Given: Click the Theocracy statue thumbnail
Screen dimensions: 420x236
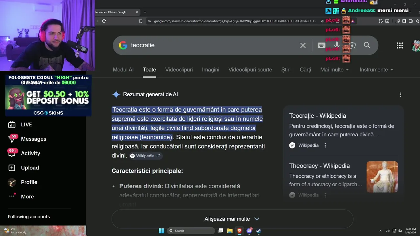Looking at the screenshot, I should pyautogui.click(x=382, y=177).
